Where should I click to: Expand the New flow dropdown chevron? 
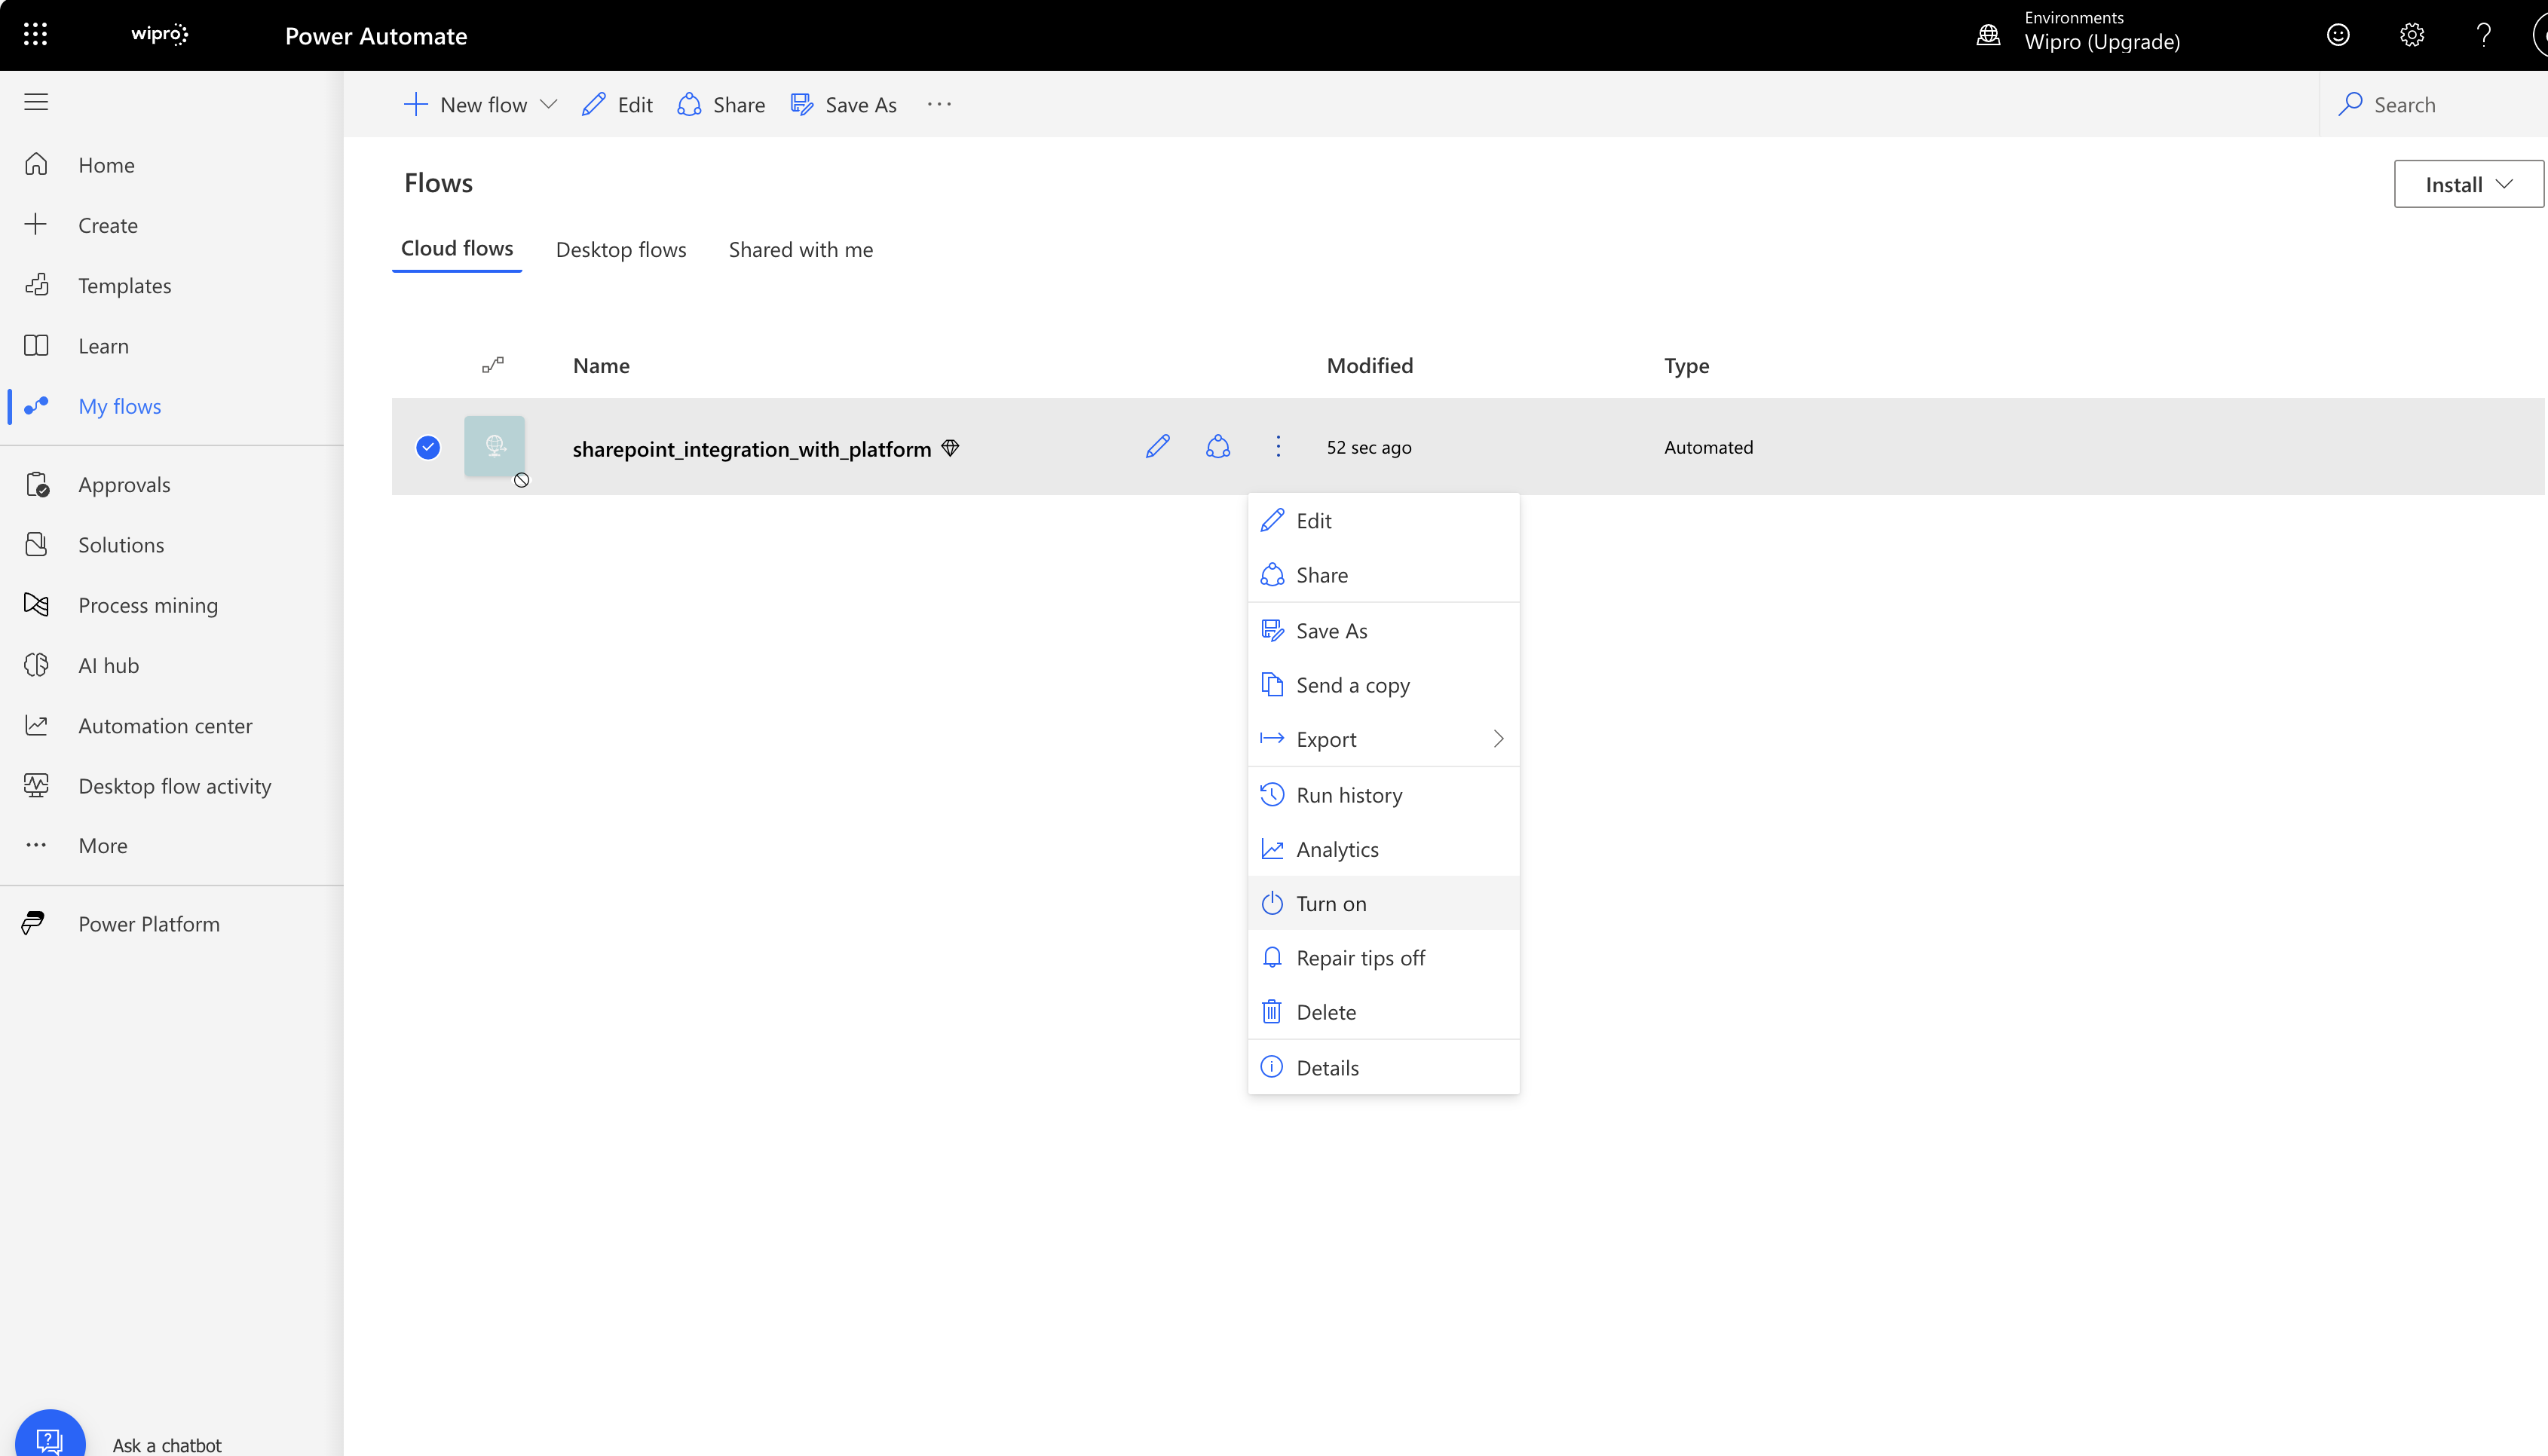click(548, 104)
